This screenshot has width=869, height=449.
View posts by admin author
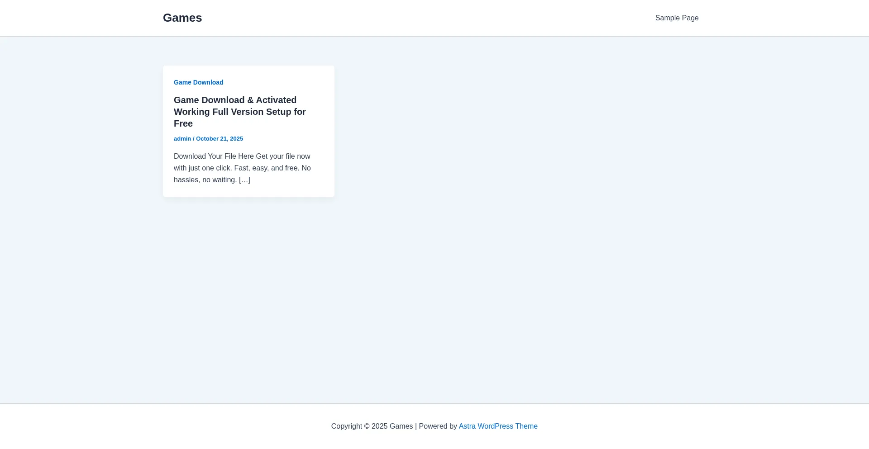(x=182, y=139)
